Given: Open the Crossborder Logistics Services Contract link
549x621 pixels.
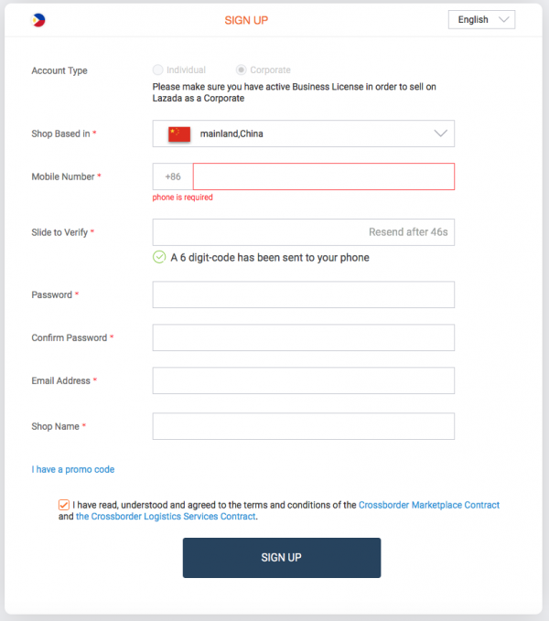Looking at the screenshot, I should pyautogui.click(x=166, y=517).
